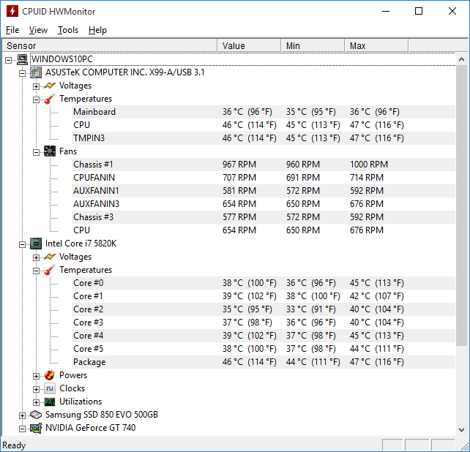Click the Intel Voltages lightning icon
The height and width of the screenshot is (452, 470).
tap(50, 257)
